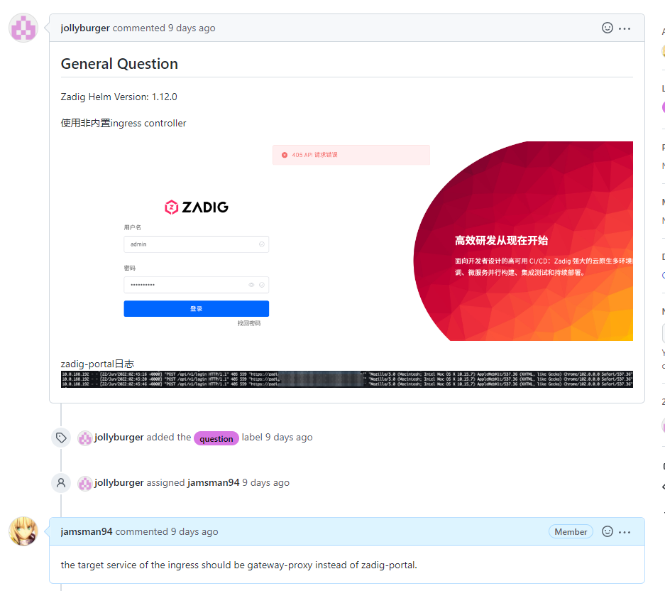Open the Zadig login page screenshot
665x591 pixels.
pos(347,241)
